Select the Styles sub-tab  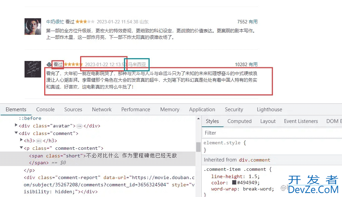(212, 121)
